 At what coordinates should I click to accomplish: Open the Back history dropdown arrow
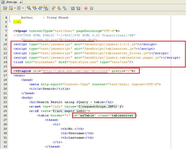[15, 8]
